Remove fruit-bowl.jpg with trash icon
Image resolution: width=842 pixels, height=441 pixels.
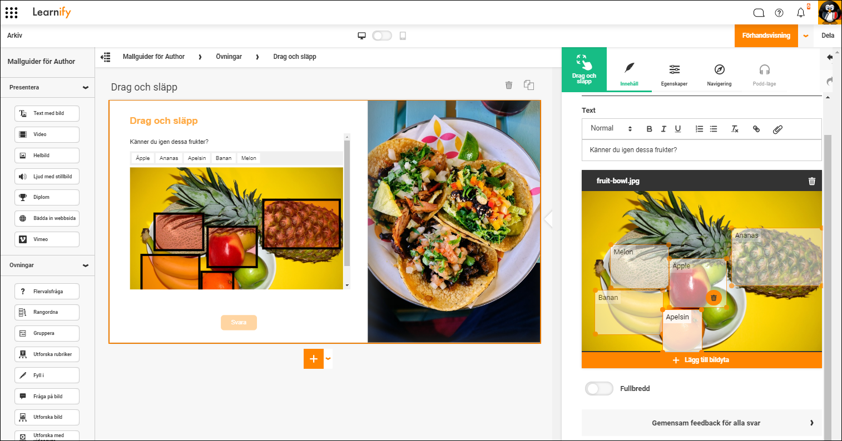[x=812, y=181]
